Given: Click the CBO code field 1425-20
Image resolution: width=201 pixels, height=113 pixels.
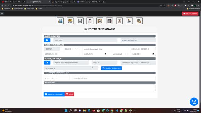Looking at the screenshot, I should click(x=105, y=63).
